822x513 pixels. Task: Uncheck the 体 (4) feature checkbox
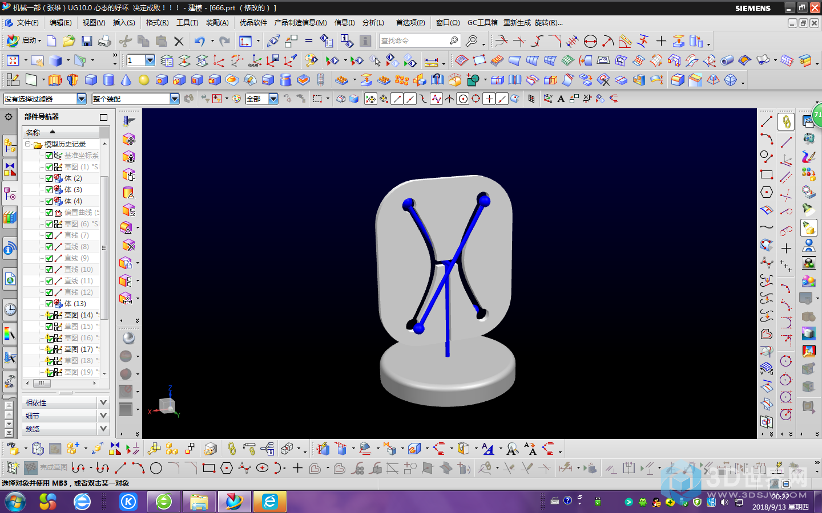pyautogui.click(x=49, y=201)
